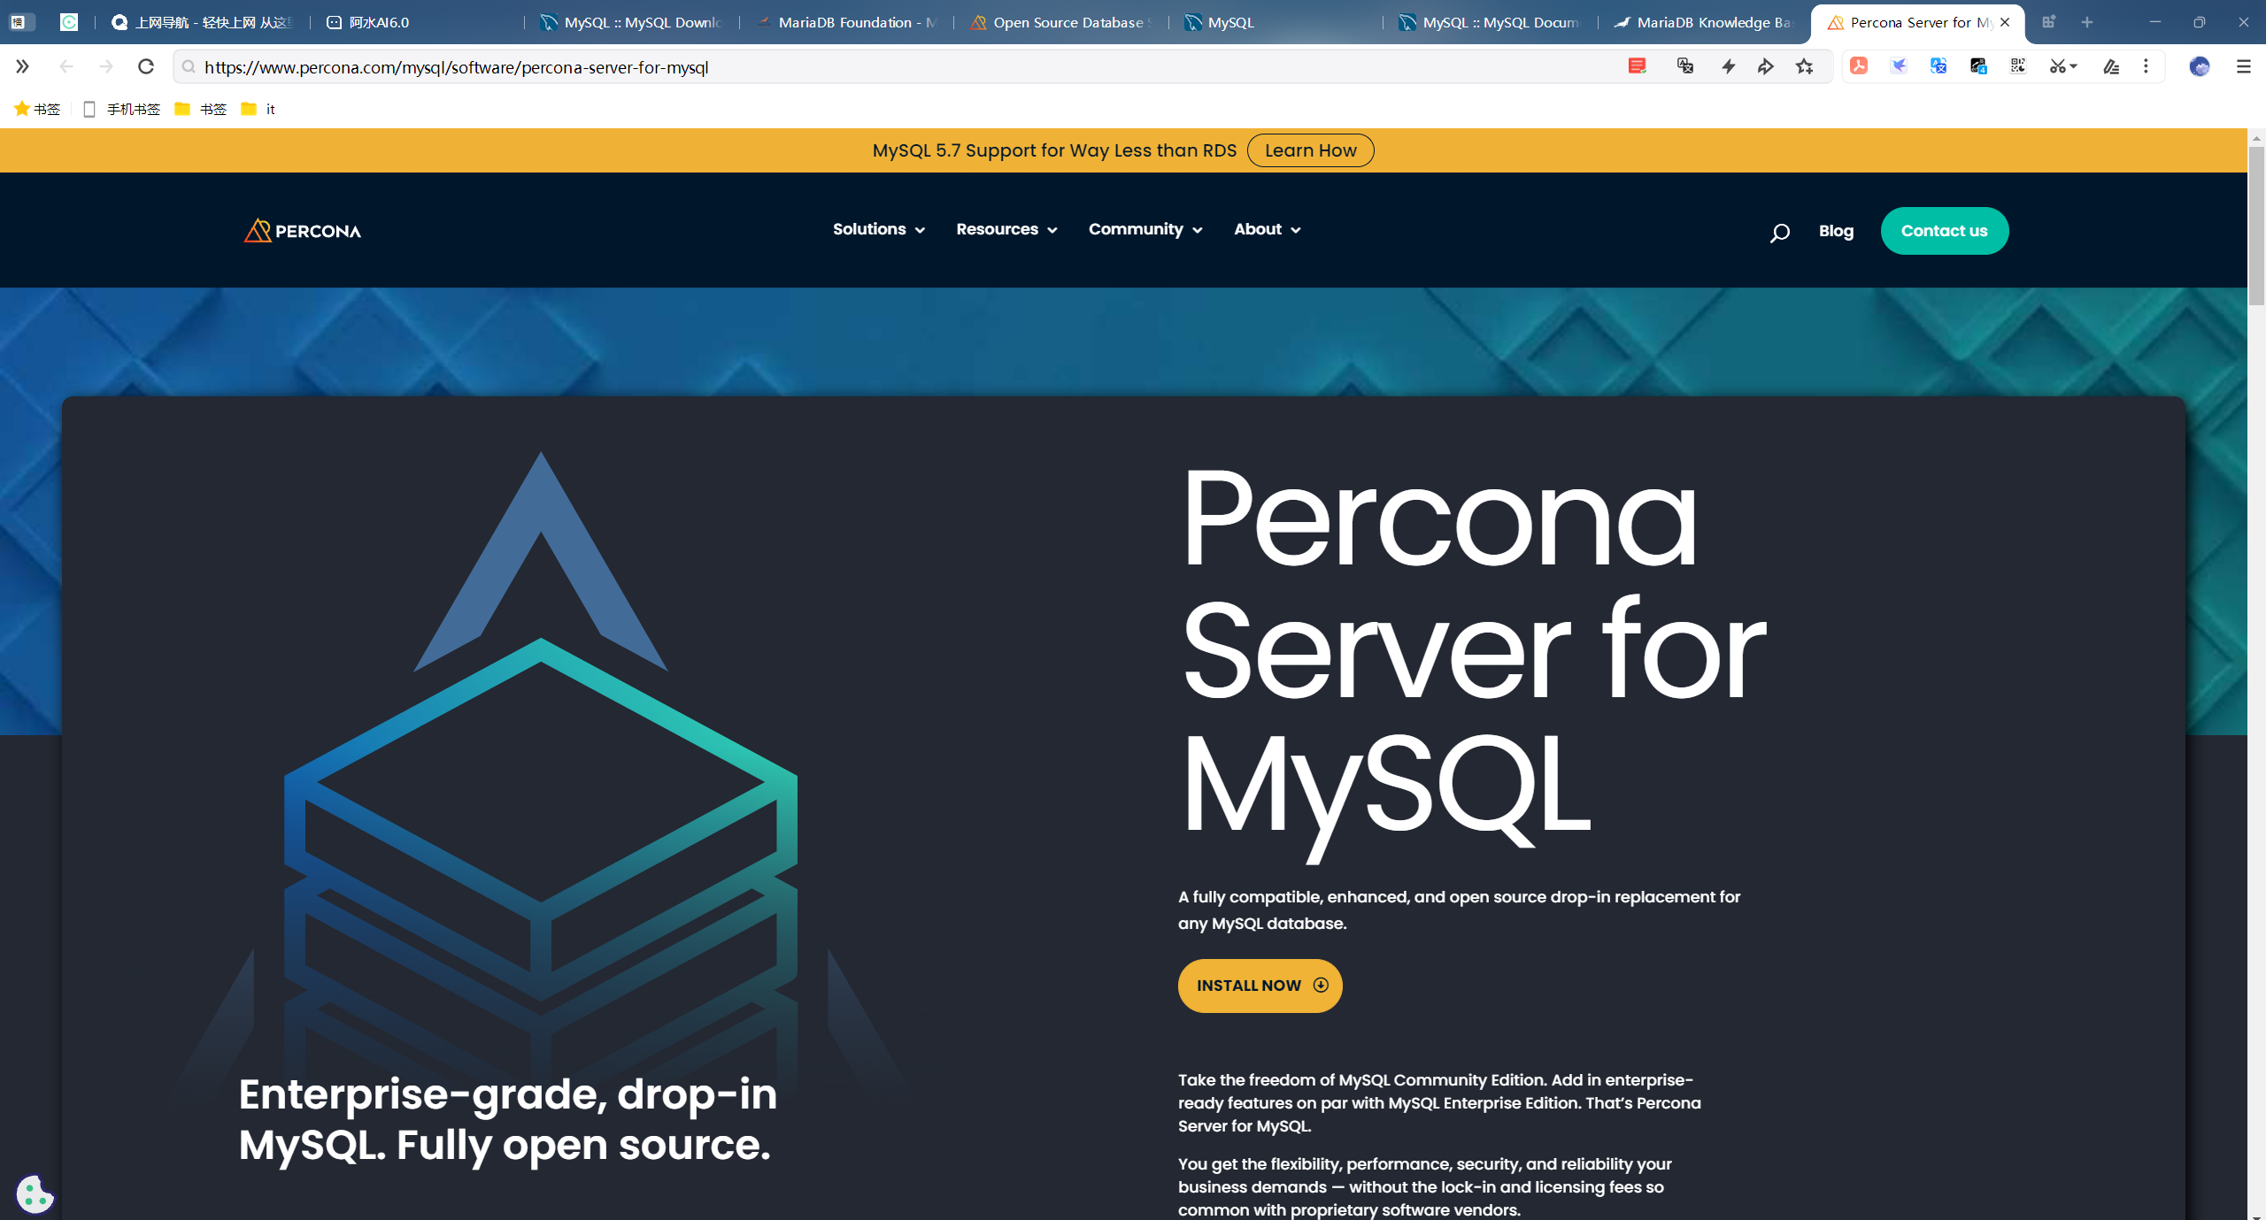Switch to the MariaDB Foundation tab

pyautogui.click(x=845, y=22)
